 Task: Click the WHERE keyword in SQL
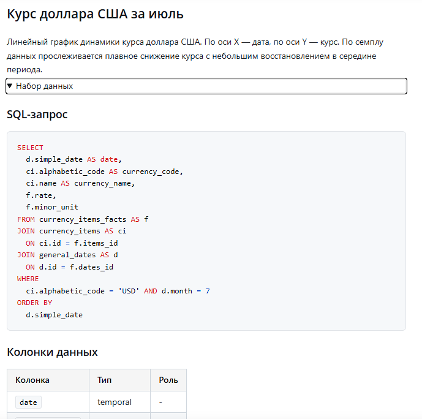tap(28, 279)
